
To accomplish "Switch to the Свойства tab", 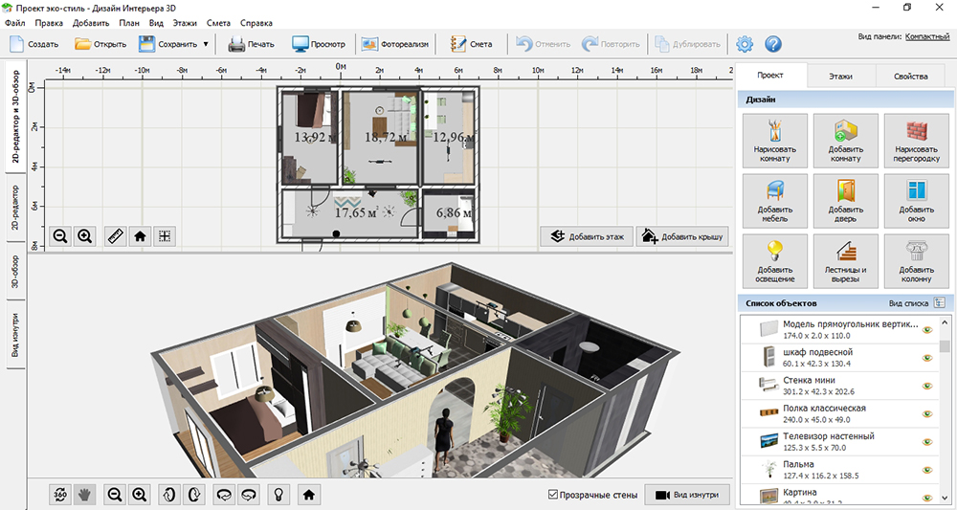I will [x=910, y=77].
